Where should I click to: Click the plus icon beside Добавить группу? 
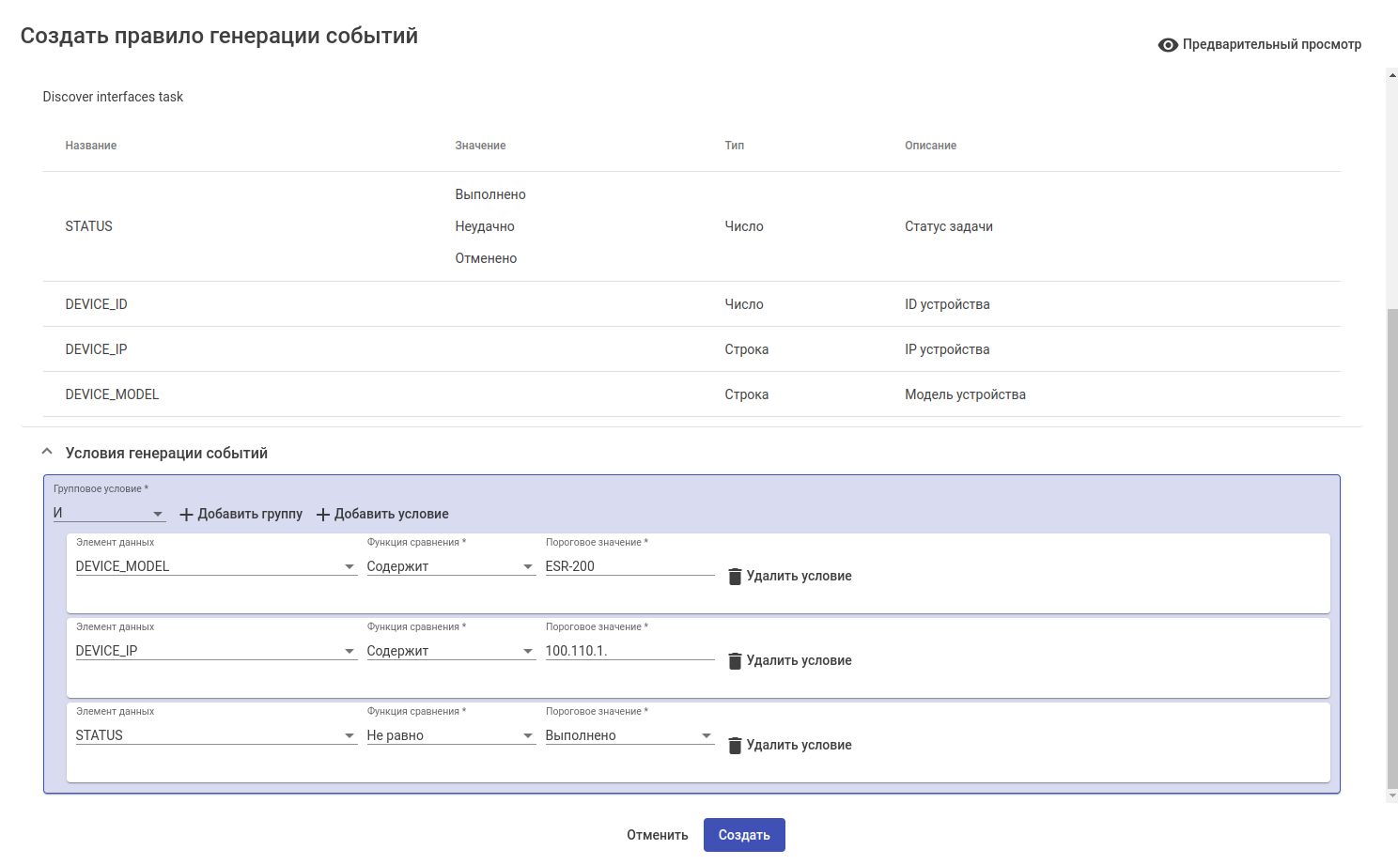pos(186,515)
